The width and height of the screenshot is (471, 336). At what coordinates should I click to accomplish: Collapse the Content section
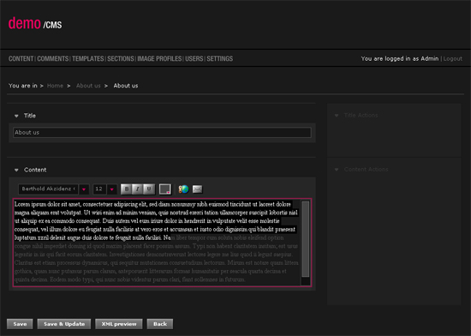pyautogui.click(x=16, y=170)
